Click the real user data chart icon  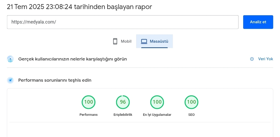point(10,59)
